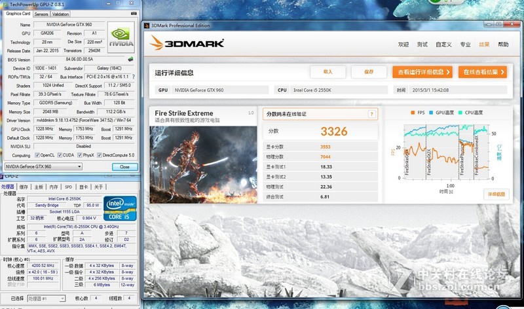Click the GPU-Z title bar app icon
The width and height of the screenshot is (524, 309).
click(6, 5)
